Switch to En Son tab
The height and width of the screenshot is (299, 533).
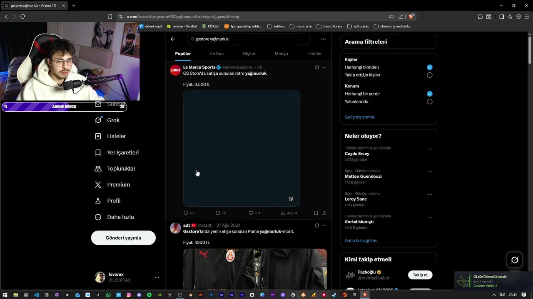point(217,54)
